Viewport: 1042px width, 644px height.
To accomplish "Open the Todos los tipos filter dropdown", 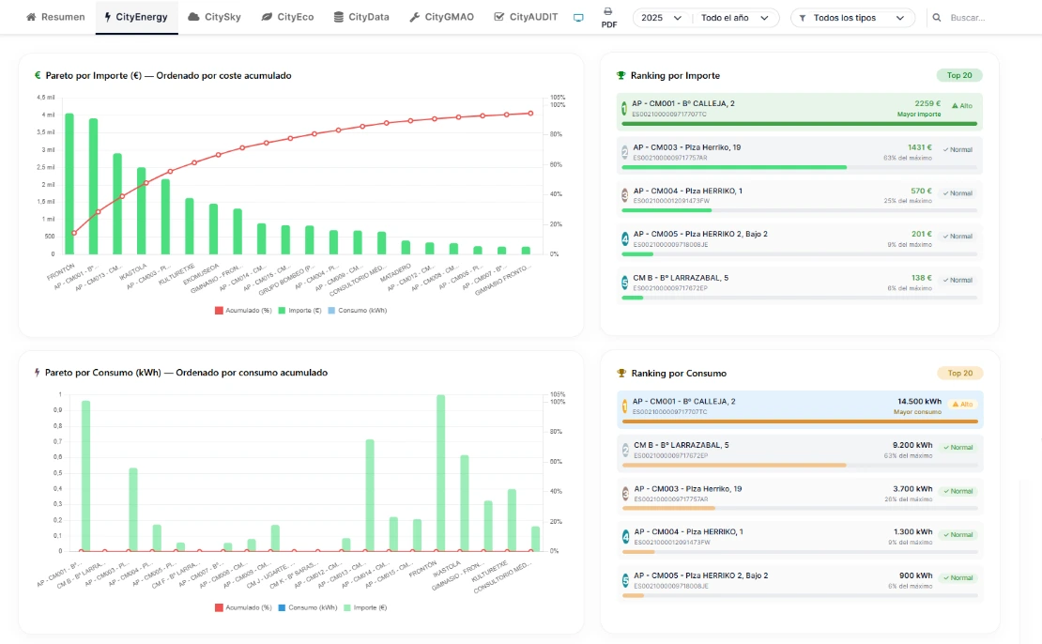I will pos(852,18).
